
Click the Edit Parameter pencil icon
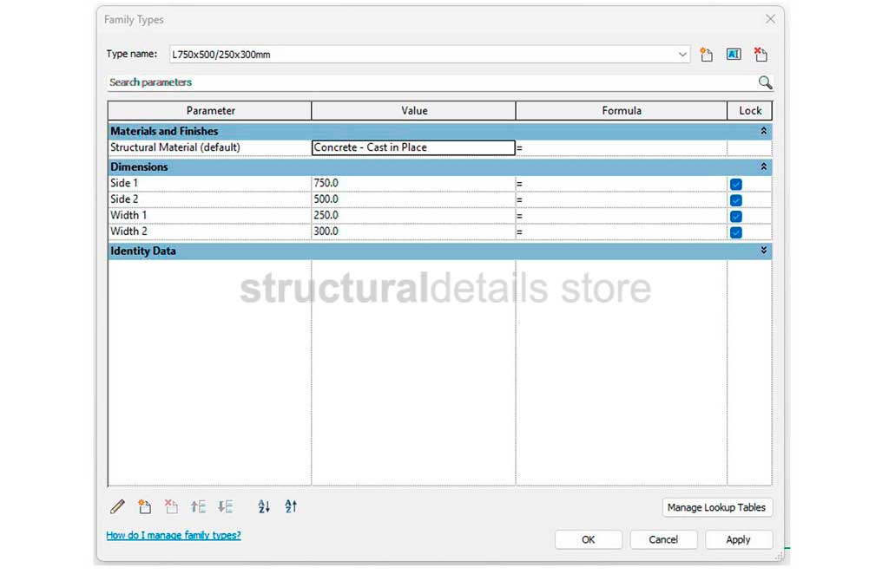click(x=117, y=506)
